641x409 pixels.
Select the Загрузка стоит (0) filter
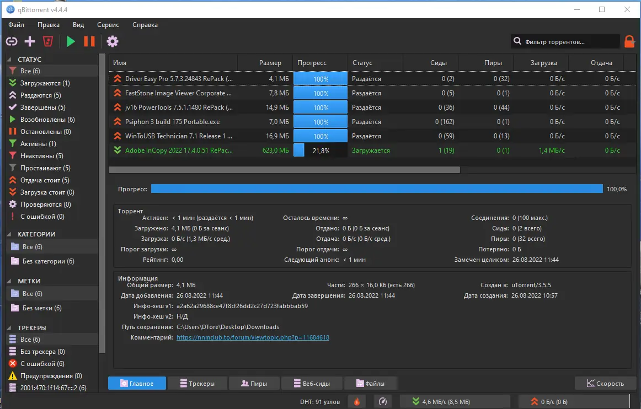coord(52,192)
